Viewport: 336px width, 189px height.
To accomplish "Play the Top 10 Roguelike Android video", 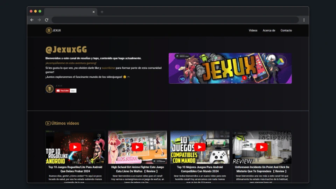I will pos(75,147).
